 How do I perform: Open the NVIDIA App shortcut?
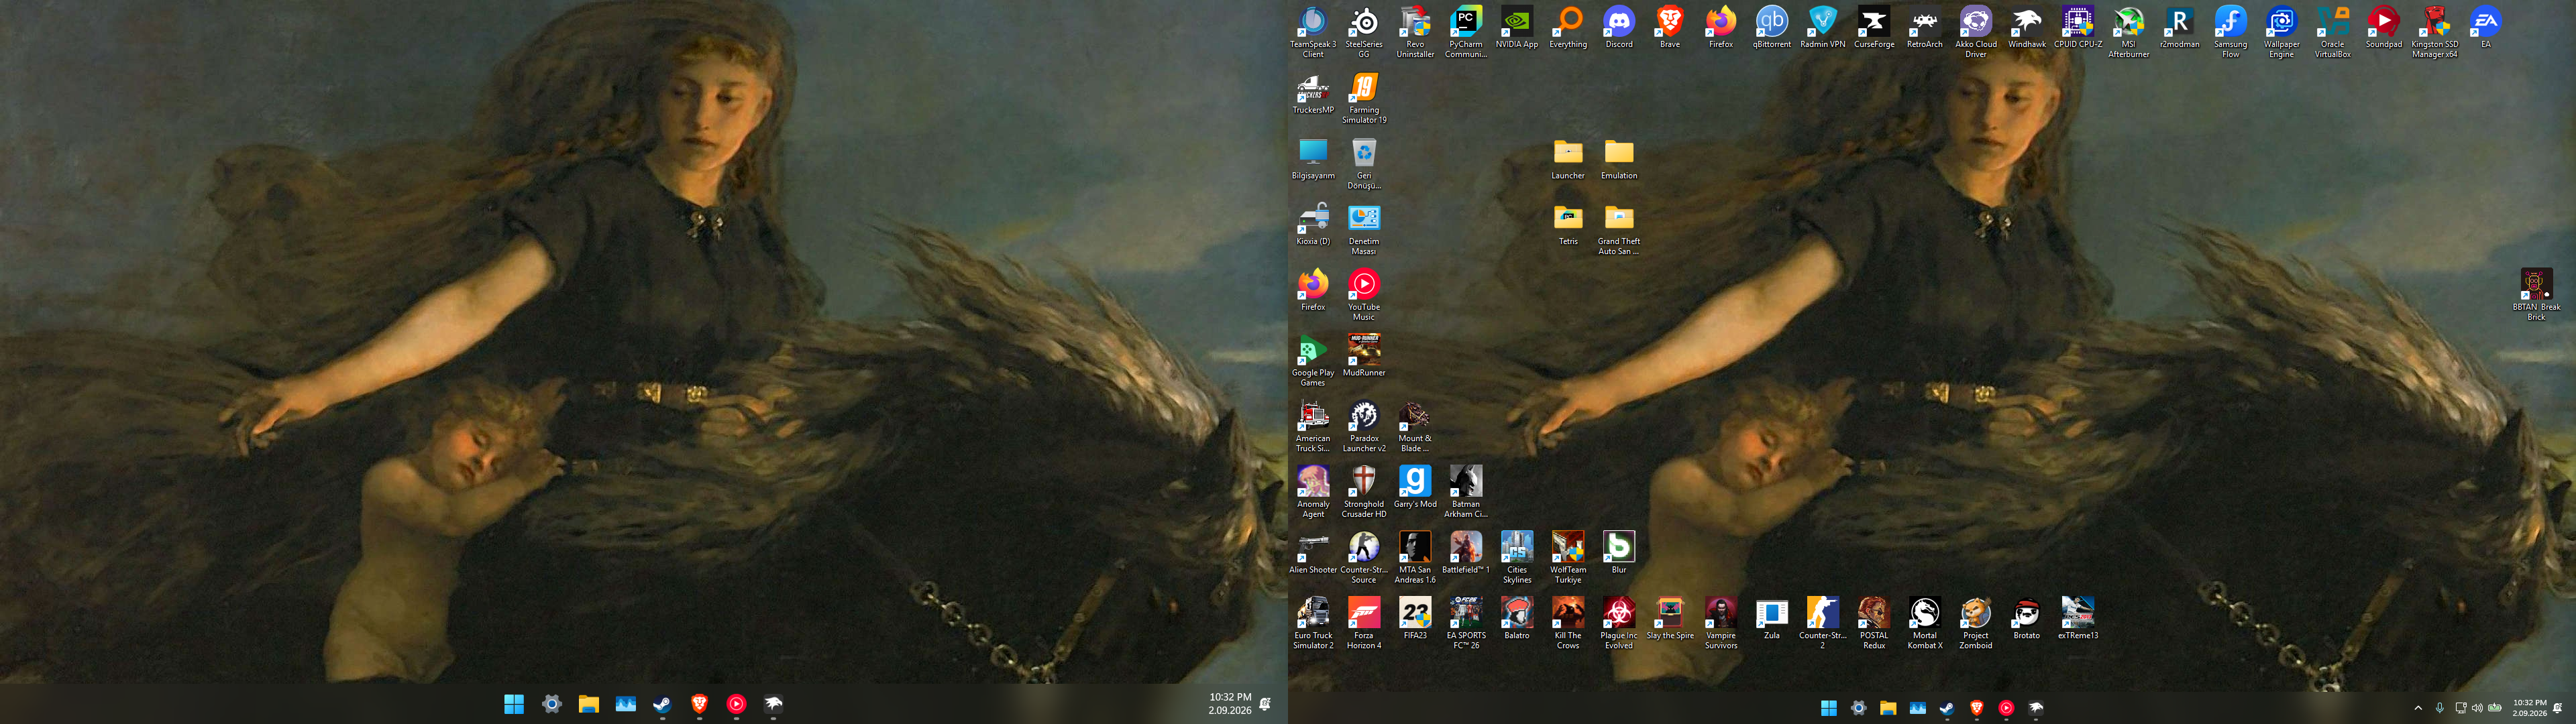(1517, 27)
